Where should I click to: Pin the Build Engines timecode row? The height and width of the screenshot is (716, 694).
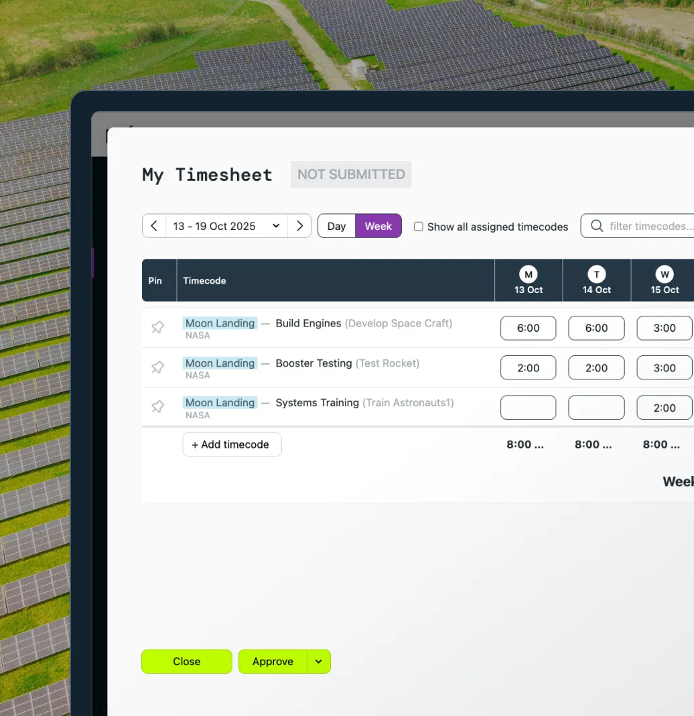(x=158, y=327)
